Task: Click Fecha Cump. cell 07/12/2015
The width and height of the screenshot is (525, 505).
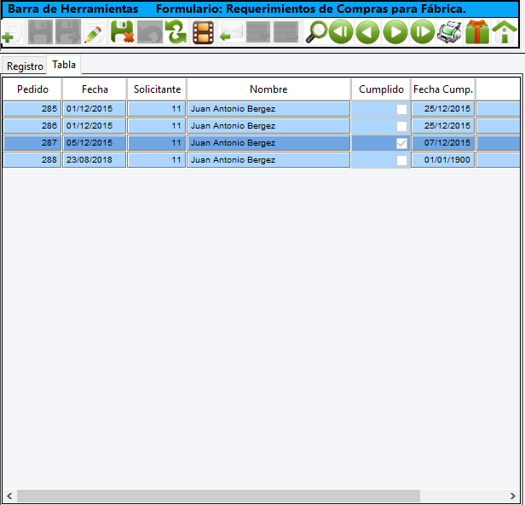Action: (443, 143)
